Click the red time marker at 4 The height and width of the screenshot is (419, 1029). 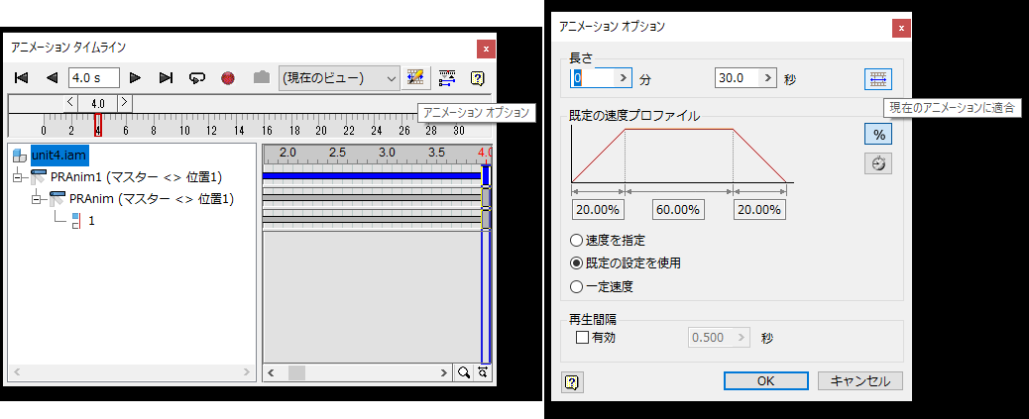click(98, 125)
